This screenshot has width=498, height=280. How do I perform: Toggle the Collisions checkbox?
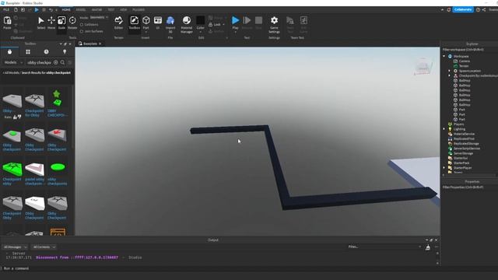(x=82, y=24)
